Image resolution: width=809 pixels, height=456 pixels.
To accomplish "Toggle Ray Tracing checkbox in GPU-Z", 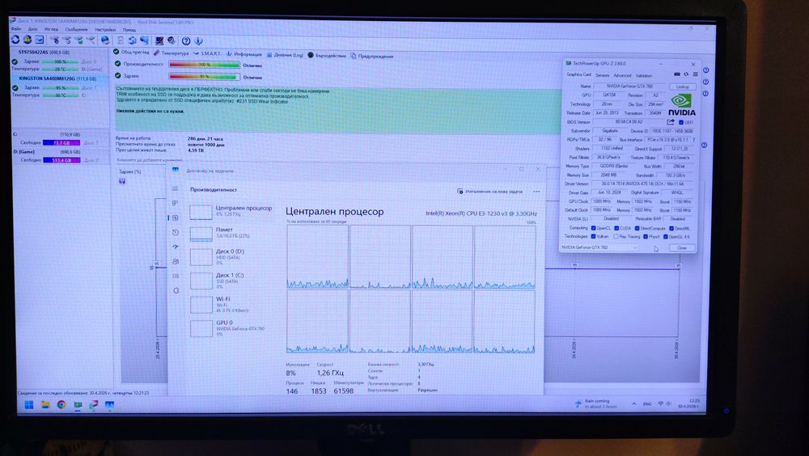I will pyautogui.click(x=616, y=237).
